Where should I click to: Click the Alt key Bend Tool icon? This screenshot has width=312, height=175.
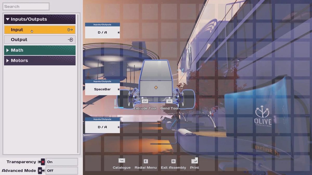[170, 101]
